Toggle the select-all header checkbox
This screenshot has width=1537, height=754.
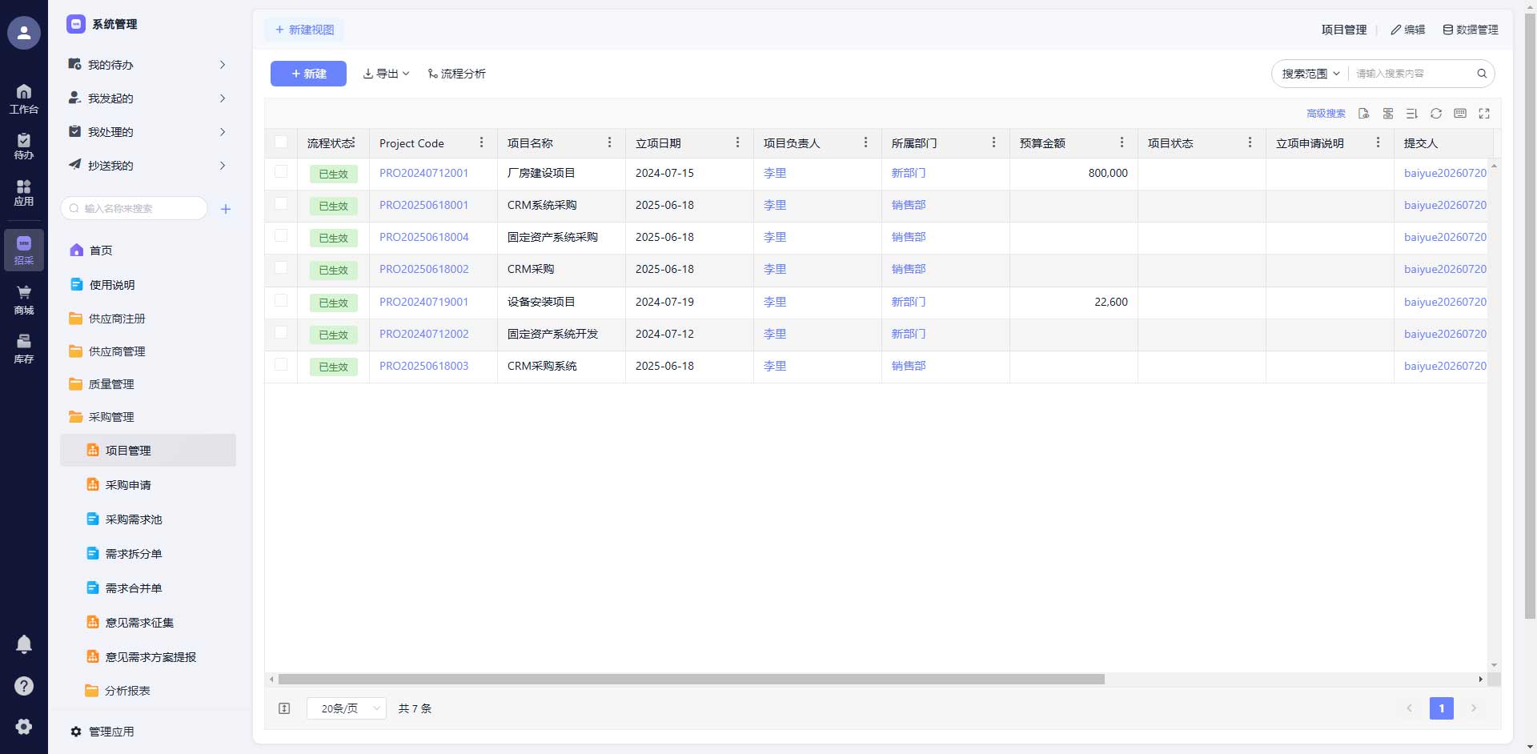point(281,142)
